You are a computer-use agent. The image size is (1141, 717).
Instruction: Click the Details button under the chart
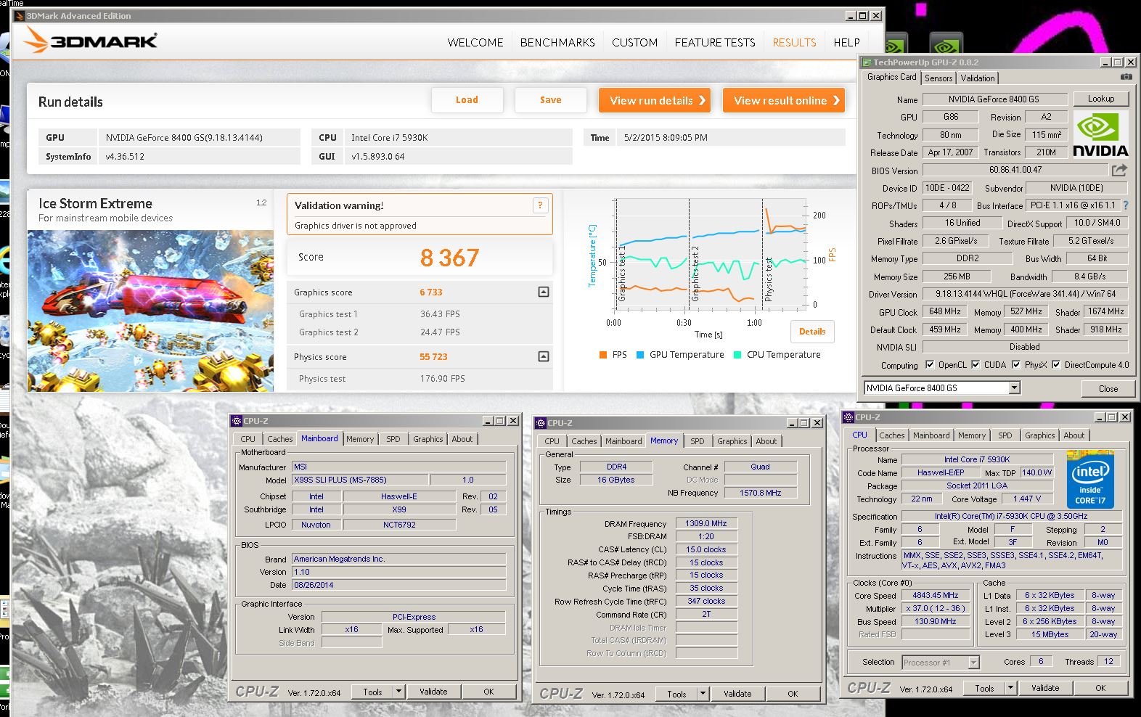pos(812,332)
